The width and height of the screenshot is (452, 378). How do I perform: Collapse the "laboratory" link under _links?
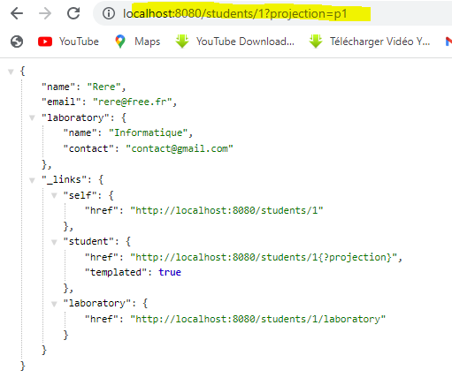54,304
